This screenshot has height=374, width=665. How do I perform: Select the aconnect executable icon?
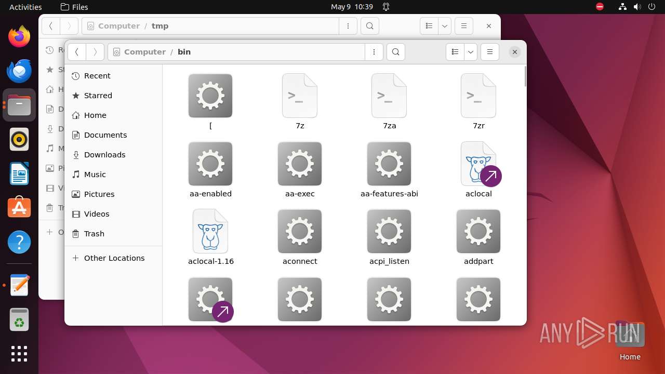(300, 231)
